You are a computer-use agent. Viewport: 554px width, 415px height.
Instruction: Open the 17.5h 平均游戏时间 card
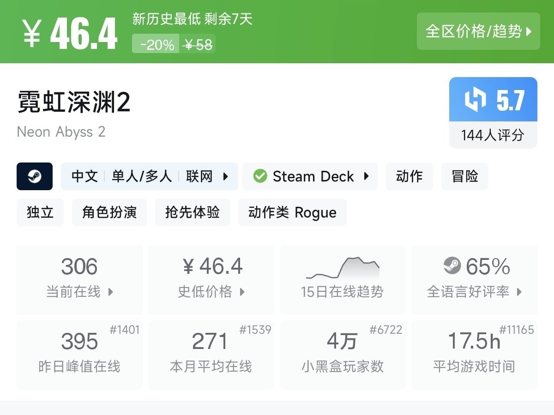[x=474, y=355]
